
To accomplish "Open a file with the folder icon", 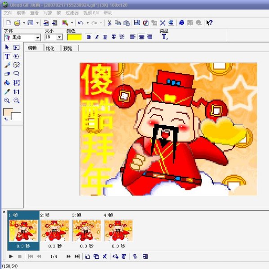I will [18, 23].
